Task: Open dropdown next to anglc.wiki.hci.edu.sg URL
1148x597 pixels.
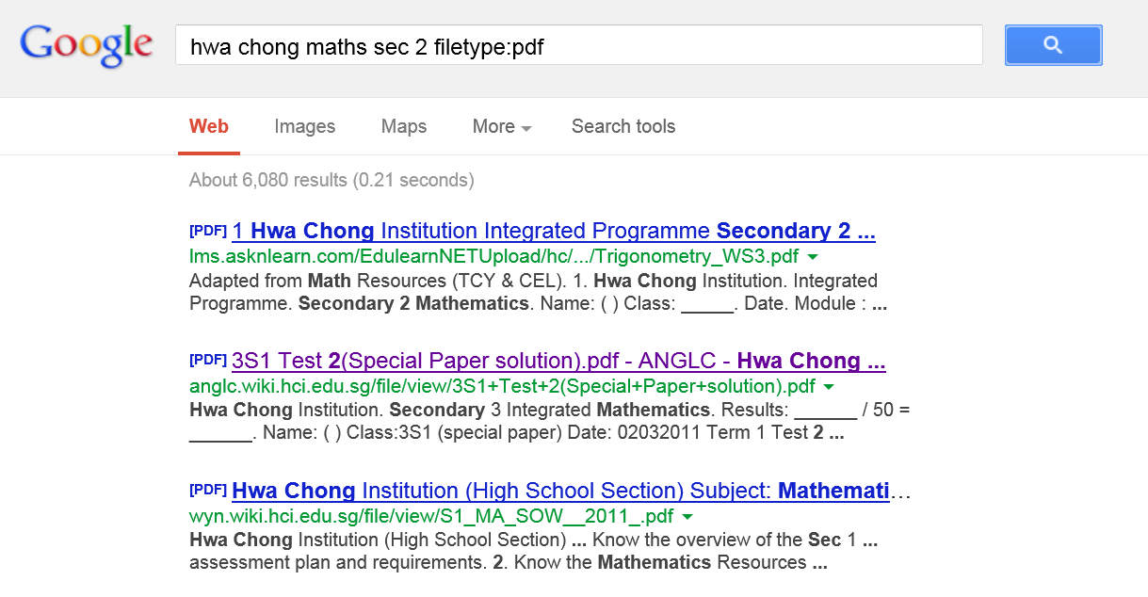Action: [x=829, y=387]
